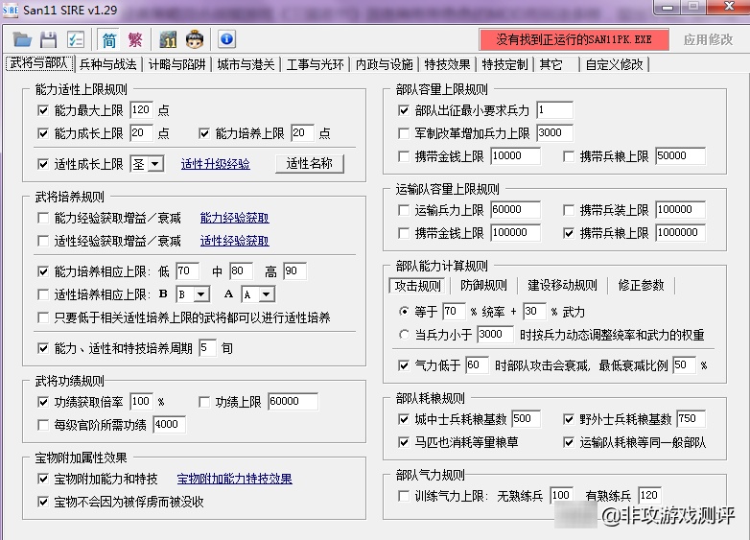Viewport: 750px width, 540px height.
Task: Enable 能力经验获取增益/衰减 checkbox
Action: [x=43, y=218]
